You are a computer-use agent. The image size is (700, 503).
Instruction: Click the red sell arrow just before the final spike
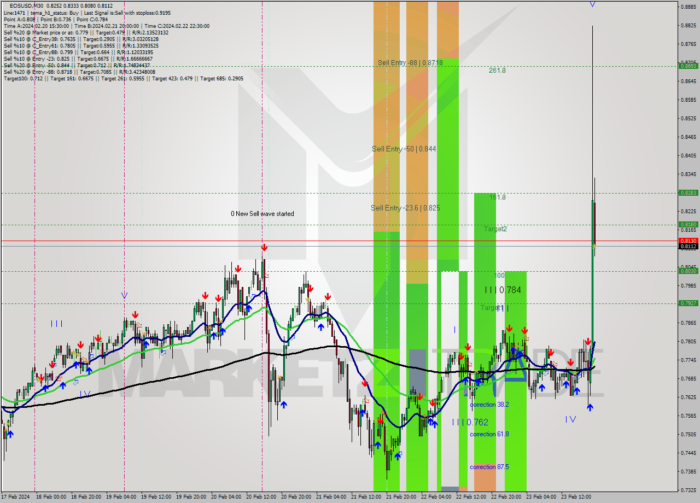588,342
